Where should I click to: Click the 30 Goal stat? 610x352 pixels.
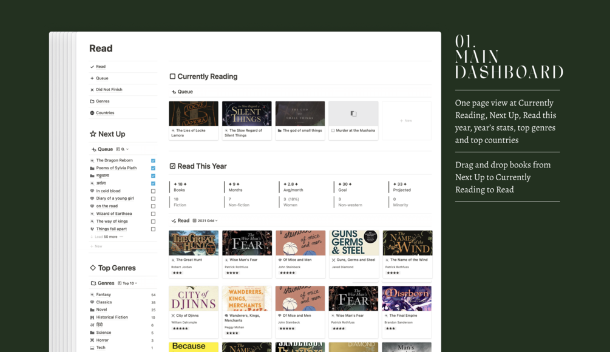[345, 187]
